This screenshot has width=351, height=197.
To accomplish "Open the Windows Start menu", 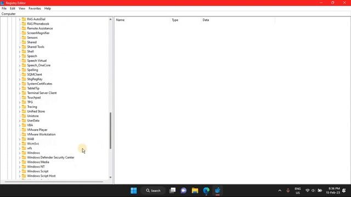I will tap(134, 190).
